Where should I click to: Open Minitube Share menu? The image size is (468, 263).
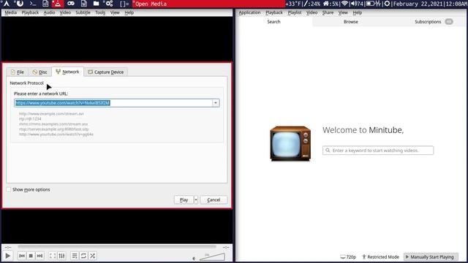click(x=328, y=12)
